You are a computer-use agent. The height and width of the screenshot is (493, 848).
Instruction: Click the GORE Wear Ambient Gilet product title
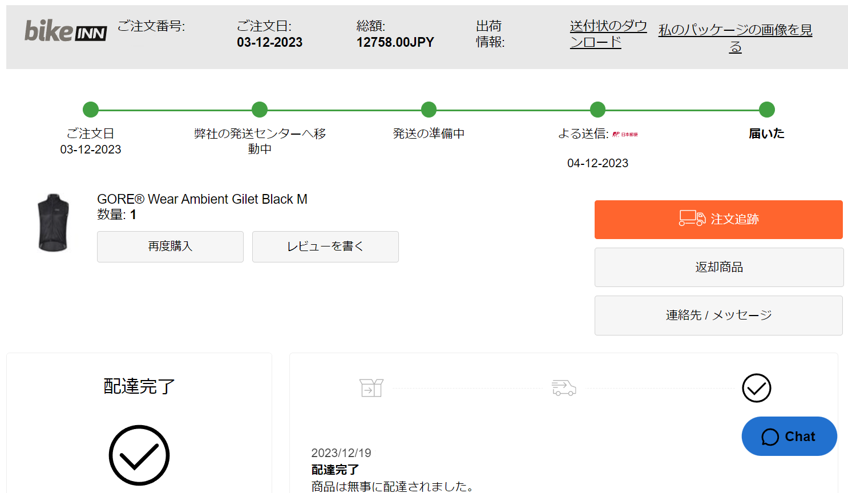[x=202, y=199]
